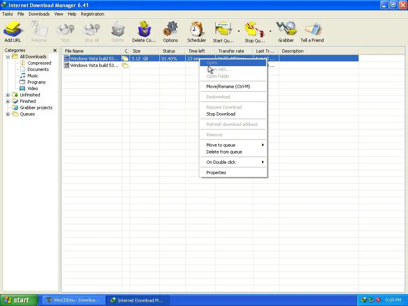The width and height of the screenshot is (408, 306).
Task: Click the Stop toolbar icon
Action: coord(65,32)
